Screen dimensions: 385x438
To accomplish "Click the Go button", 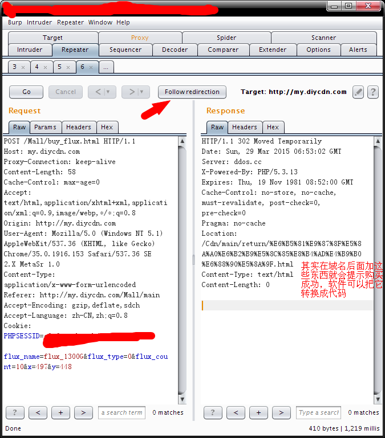I will 26,92.
